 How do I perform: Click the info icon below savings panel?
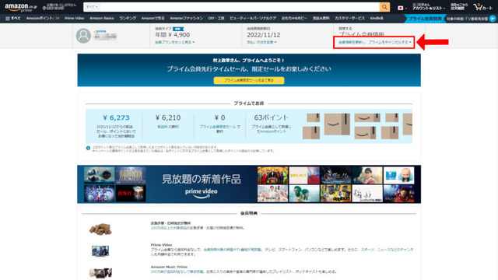88,148
